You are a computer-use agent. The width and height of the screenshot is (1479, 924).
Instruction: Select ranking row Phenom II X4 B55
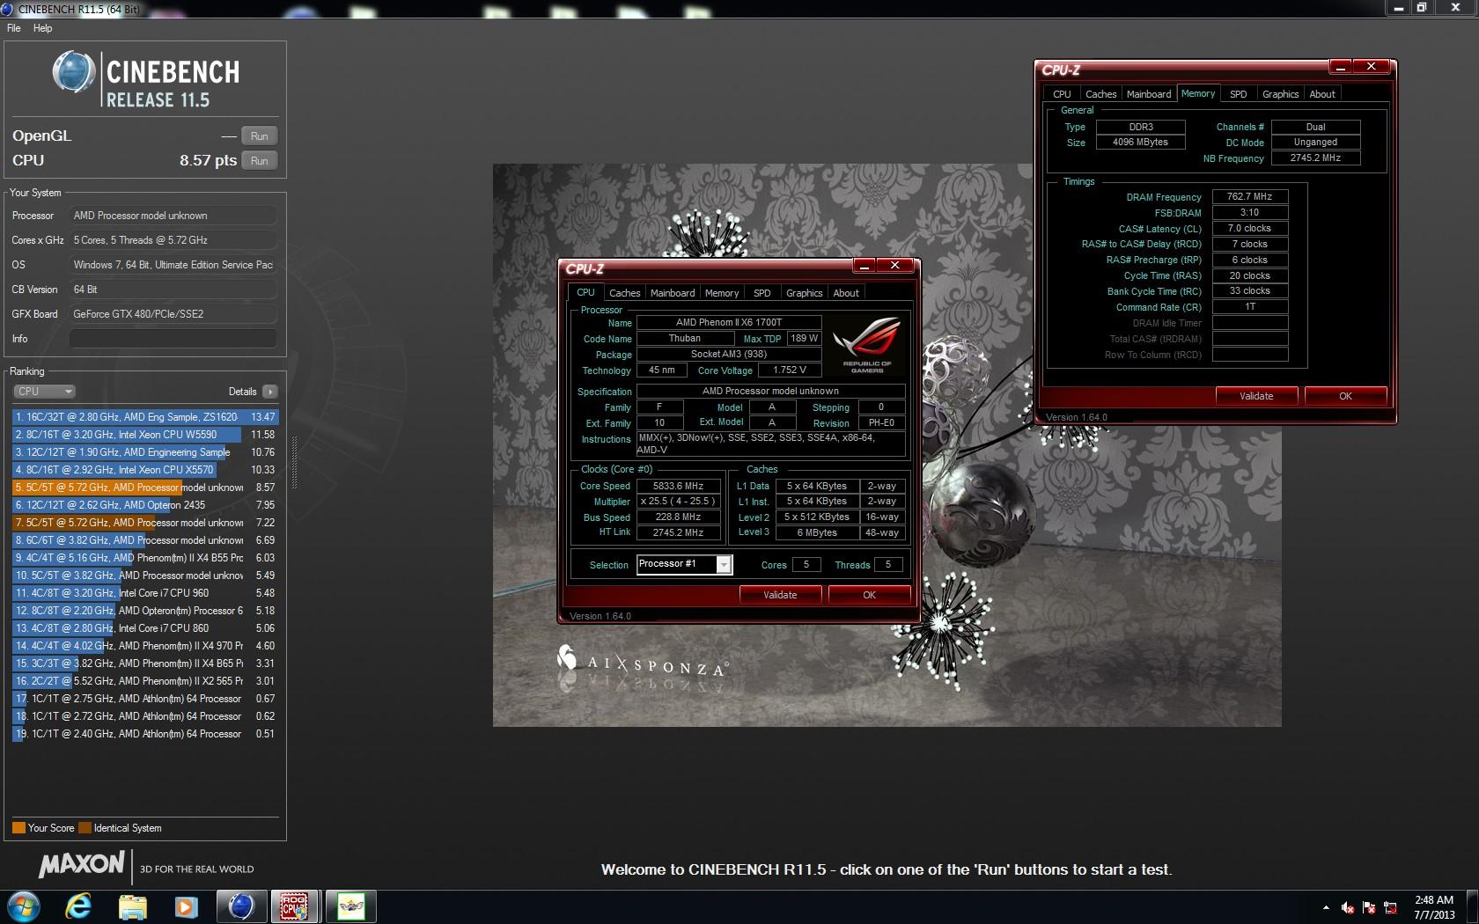145,558
